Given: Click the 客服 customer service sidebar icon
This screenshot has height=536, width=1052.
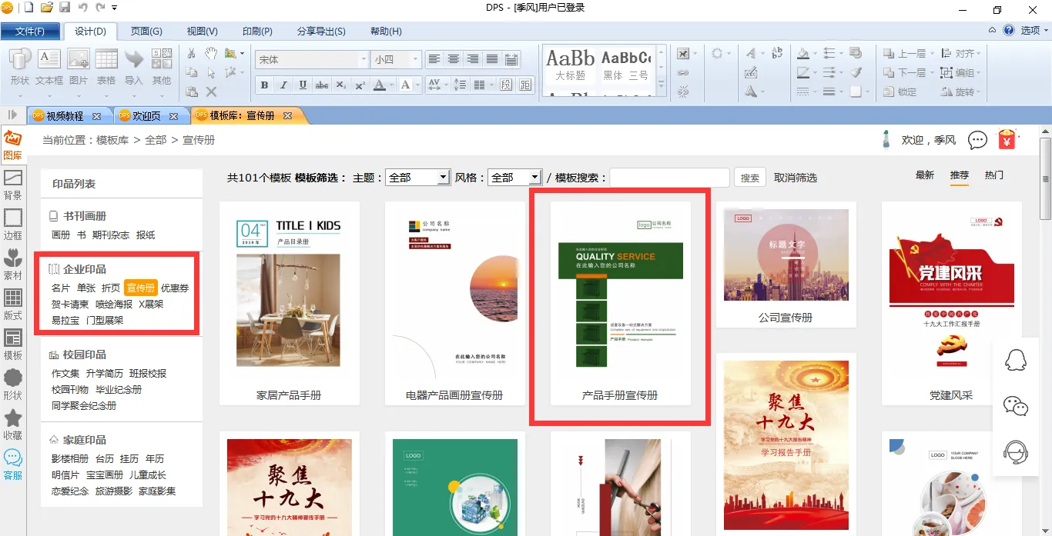Looking at the screenshot, I should click(12, 464).
